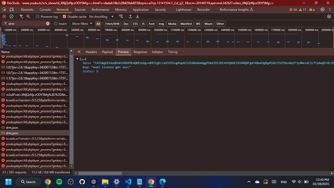Open the 4 issues indicator
Screen dimensions: 334x188
(x=312, y=10)
